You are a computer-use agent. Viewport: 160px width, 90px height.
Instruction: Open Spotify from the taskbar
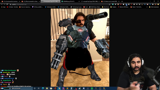point(92,88)
